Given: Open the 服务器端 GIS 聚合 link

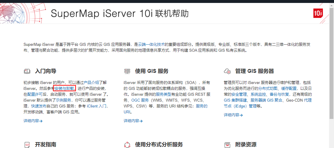Looking at the screenshot, I should click(x=266, y=100).
